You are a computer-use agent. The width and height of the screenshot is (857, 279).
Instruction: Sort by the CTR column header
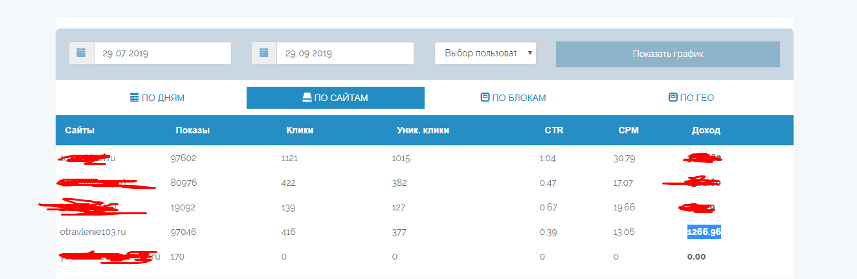[x=554, y=130]
